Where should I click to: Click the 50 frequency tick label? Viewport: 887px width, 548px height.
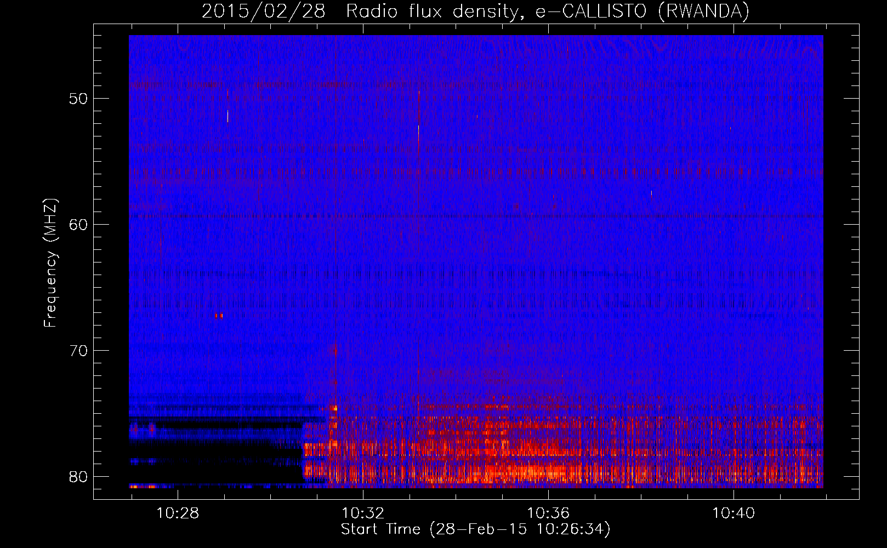pyautogui.click(x=78, y=99)
